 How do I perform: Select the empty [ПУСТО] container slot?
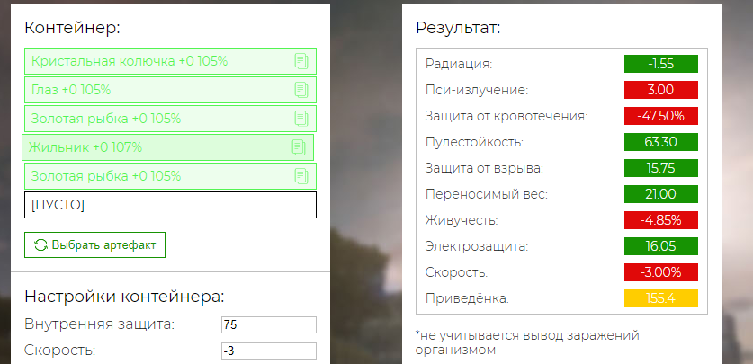tap(170, 205)
